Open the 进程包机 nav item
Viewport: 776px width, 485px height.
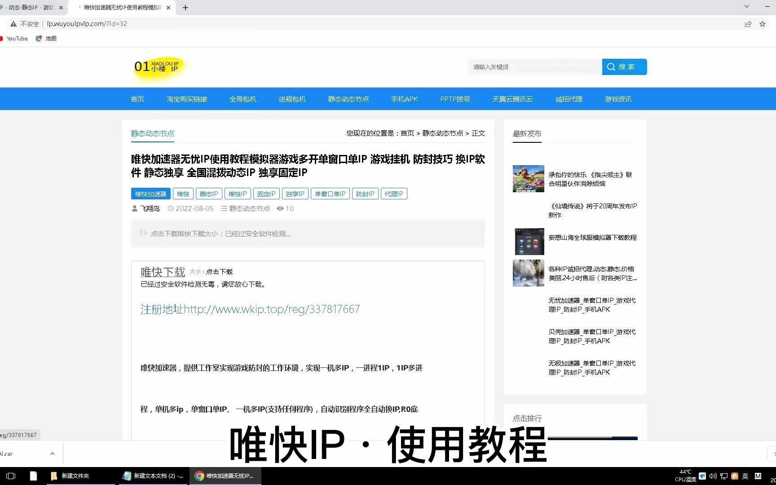292,99
